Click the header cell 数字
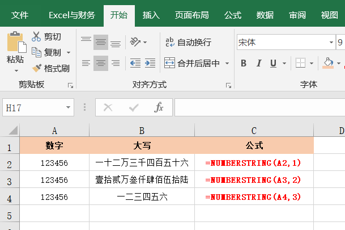This screenshot has width=345, height=230. pos(54,145)
